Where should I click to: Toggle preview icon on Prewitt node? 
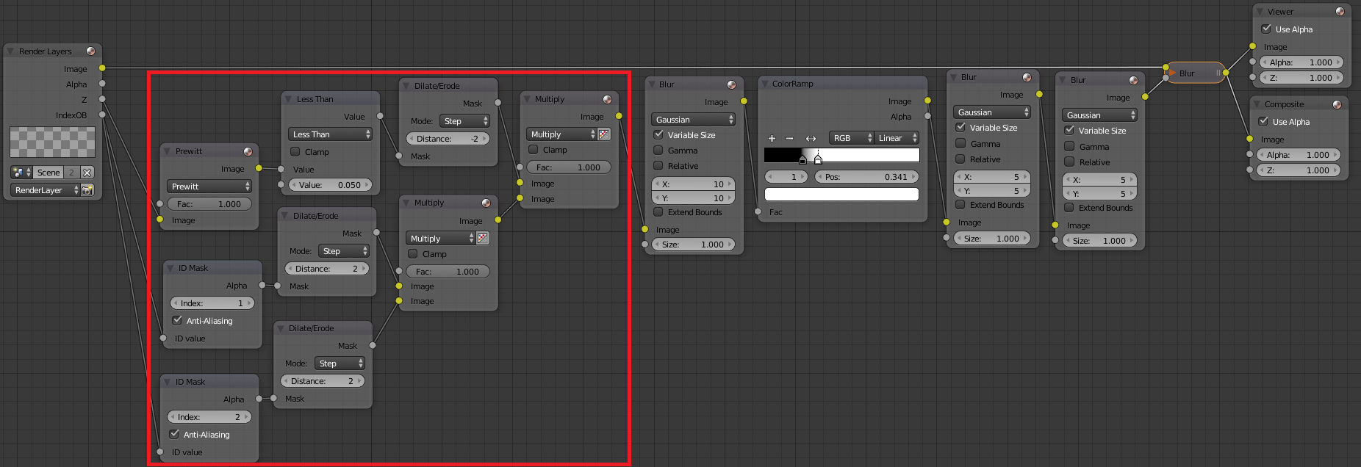(248, 151)
